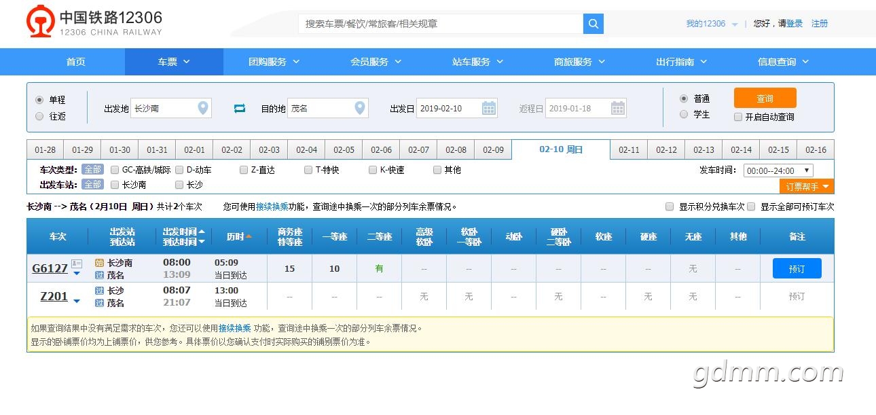Image resolution: width=876 pixels, height=415 pixels.
Task: Check D-动车 train type
Action: click(x=179, y=170)
